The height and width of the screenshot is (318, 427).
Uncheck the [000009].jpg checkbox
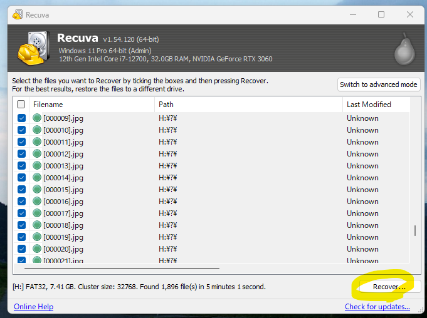tap(21, 118)
